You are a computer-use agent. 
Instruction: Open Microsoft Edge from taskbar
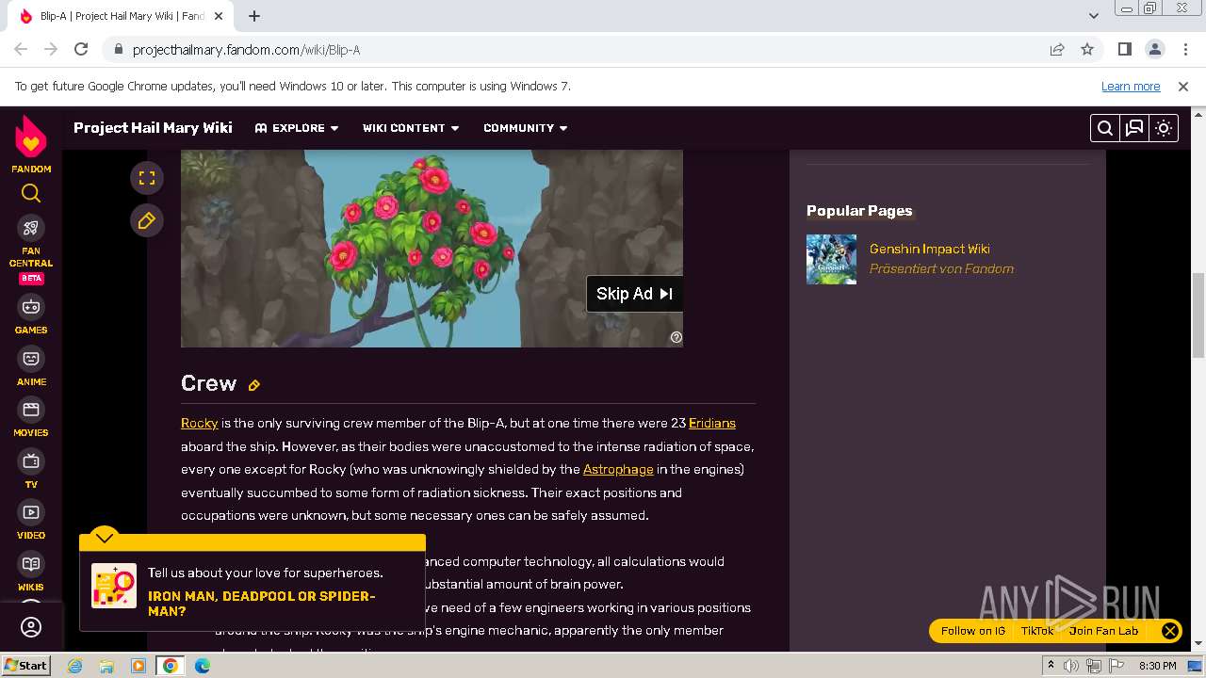[202, 666]
